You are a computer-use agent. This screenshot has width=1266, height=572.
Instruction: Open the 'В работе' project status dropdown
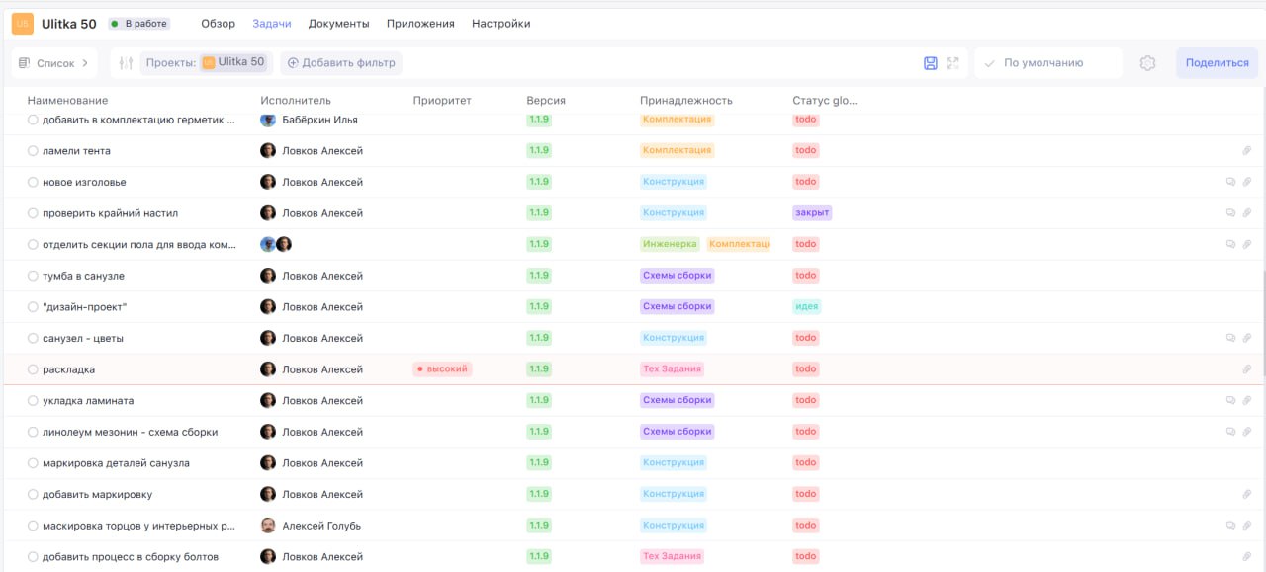138,24
